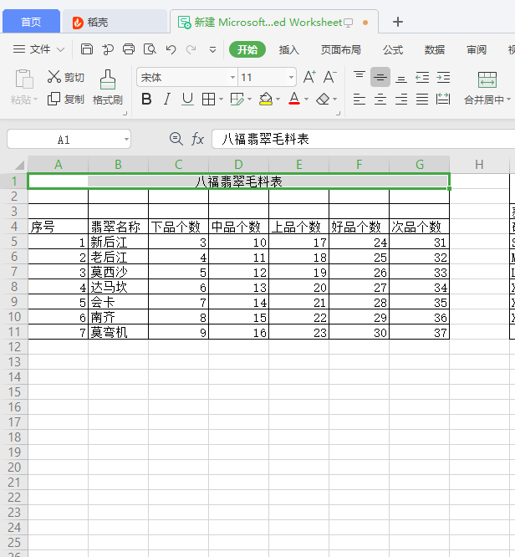Toggle underline formatting
The width and height of the screenshot is (515, 557).
[187, 100]
